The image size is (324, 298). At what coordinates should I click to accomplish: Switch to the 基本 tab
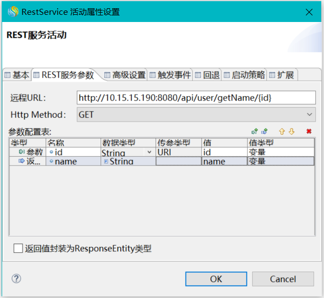(x=17, y=75)
